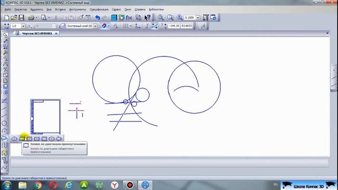
Task: Open Windows Start button
Action: coord(7,185)
